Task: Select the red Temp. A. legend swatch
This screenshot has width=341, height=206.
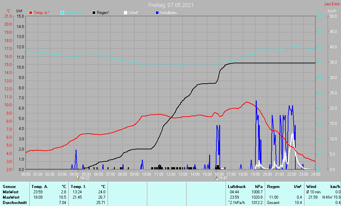Action: point(31,13)
